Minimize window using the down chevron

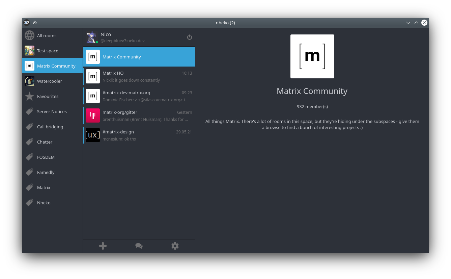[x=408, y=23]
